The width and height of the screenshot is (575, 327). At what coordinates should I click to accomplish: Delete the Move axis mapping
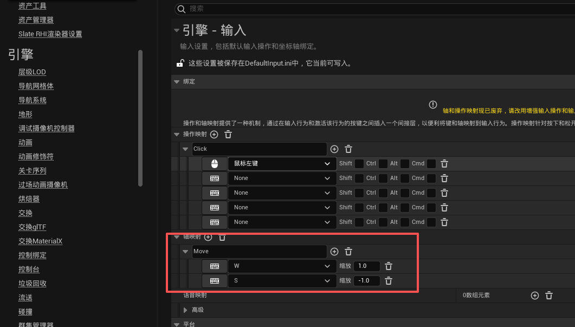pyautogui.click(x=348, y=252)
